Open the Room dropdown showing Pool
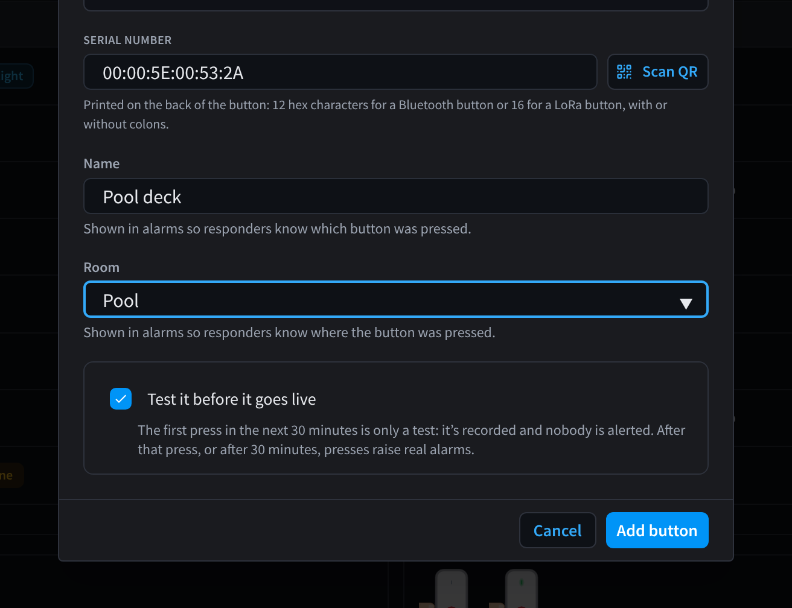Image resolution: width=792 pixels, height=608 pixels. [396, 300]
